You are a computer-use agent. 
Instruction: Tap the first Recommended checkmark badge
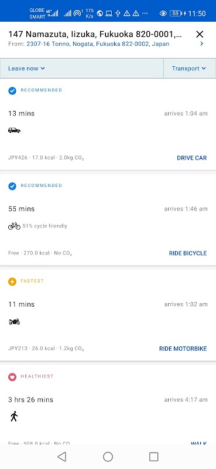(x=12, y=91)
